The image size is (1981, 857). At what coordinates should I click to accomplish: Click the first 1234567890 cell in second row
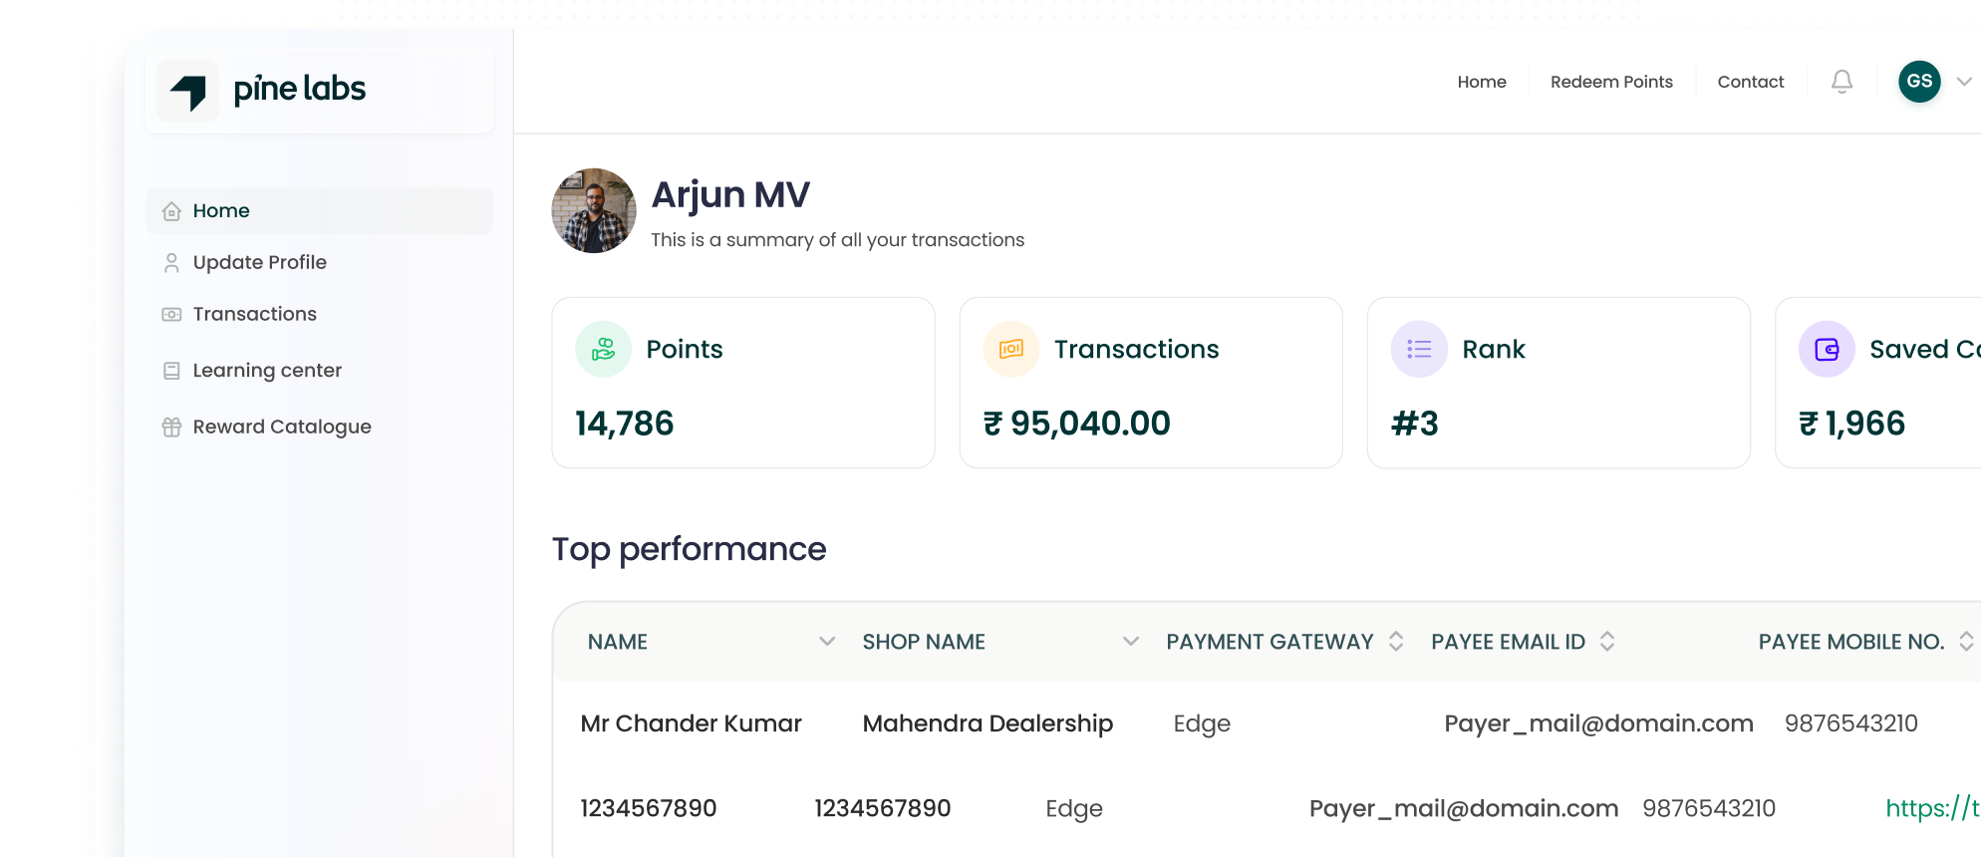pos(649,808)
